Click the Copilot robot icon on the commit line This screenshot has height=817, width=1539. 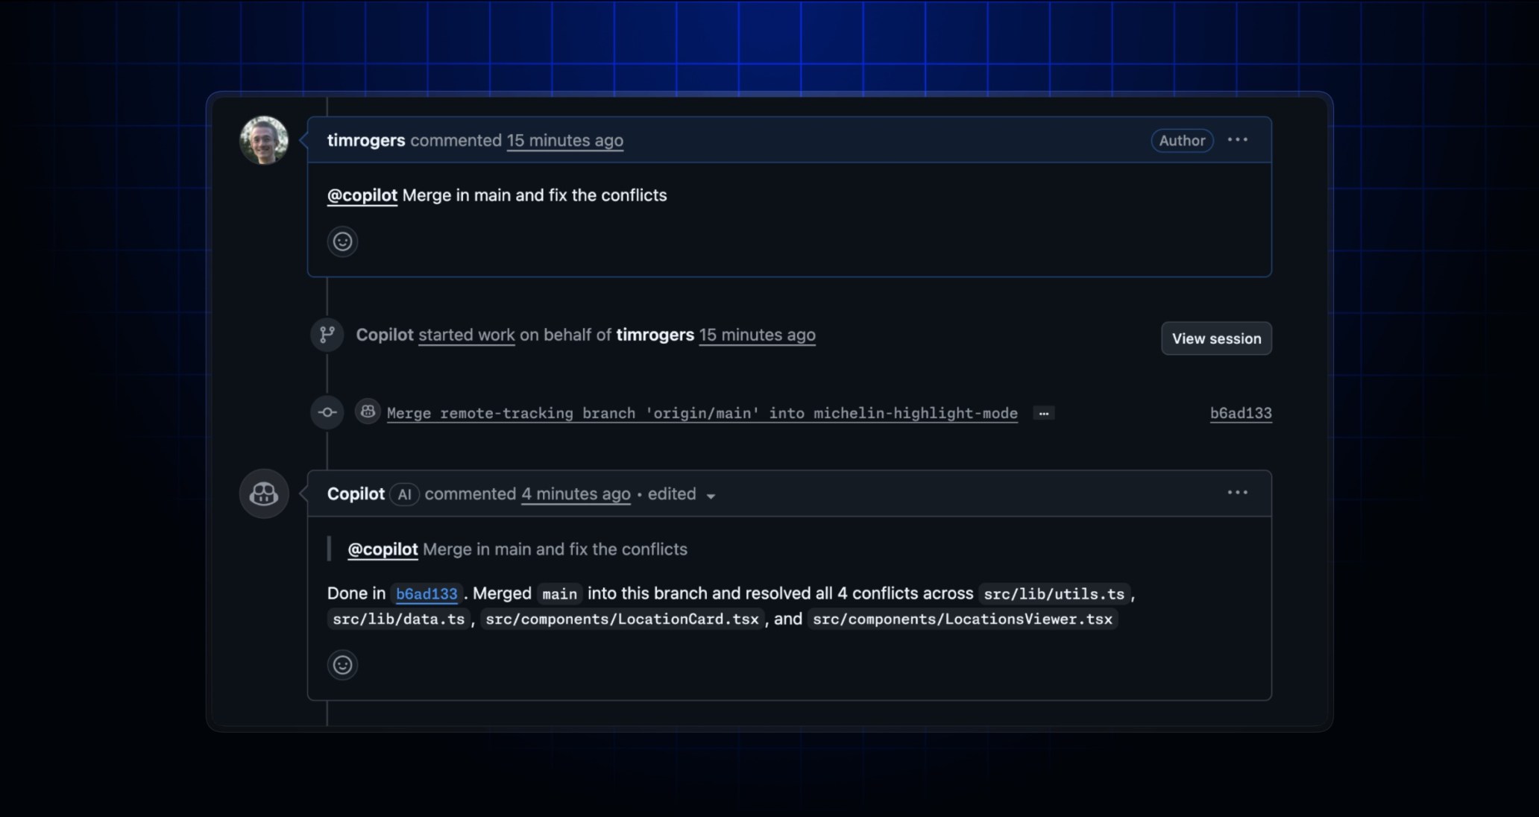point(367,411)
